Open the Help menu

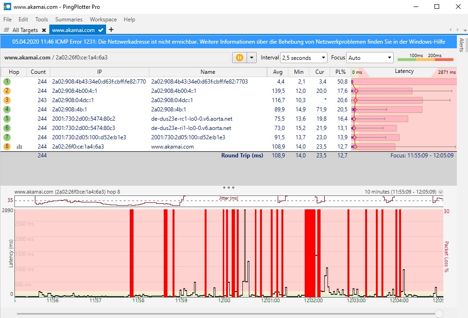[x=129, y=19]
